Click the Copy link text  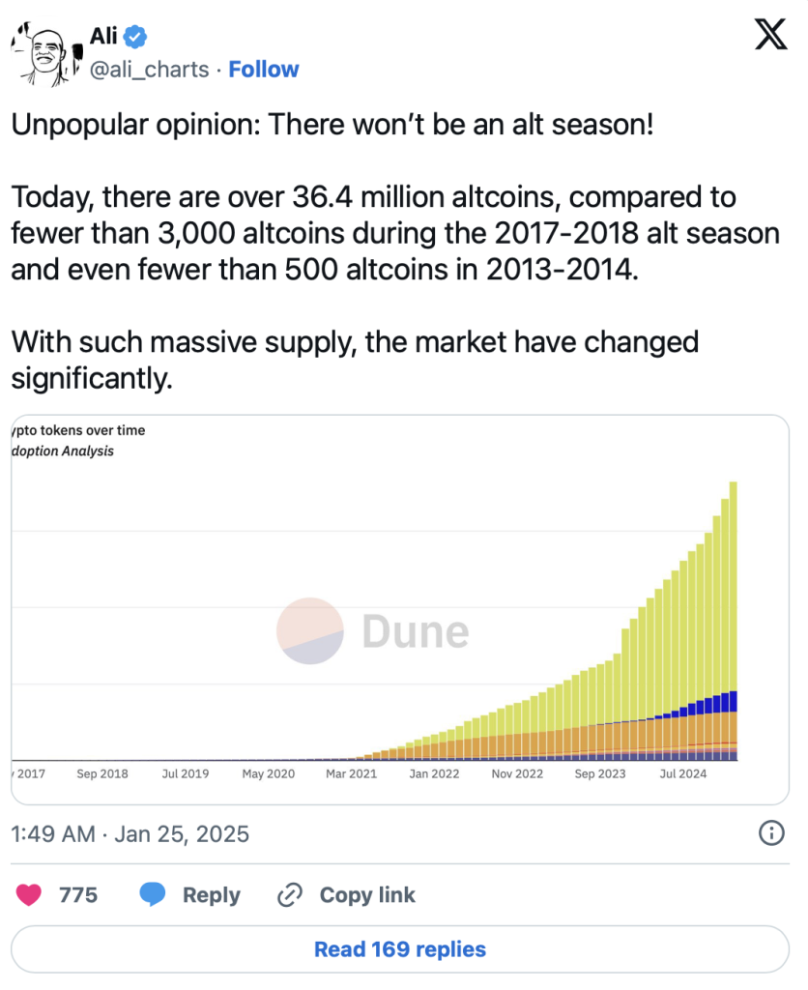coord(367,895)
